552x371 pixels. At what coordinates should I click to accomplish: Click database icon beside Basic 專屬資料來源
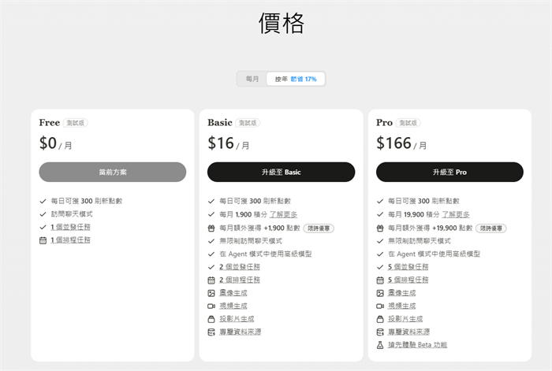(211, 332)
